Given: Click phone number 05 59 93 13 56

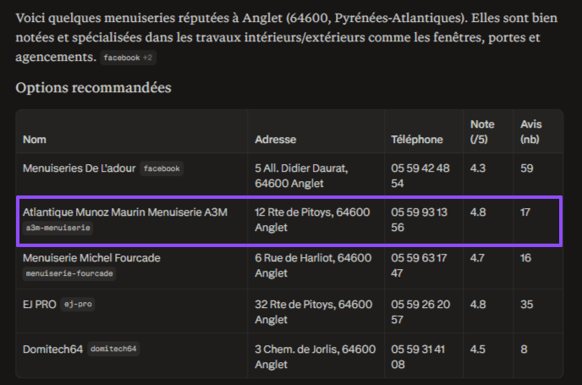Looking at the screenshot, I should pyautogui.click(x=419, y=220).
